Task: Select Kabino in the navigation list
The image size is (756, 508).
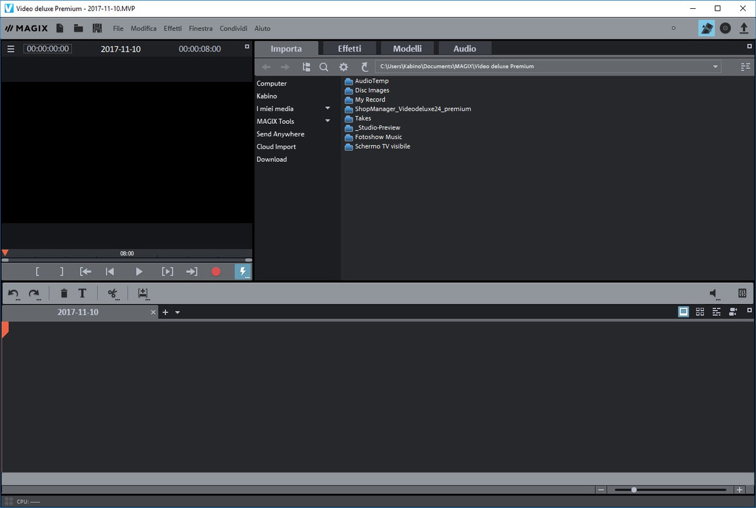Action: (267, 96)
